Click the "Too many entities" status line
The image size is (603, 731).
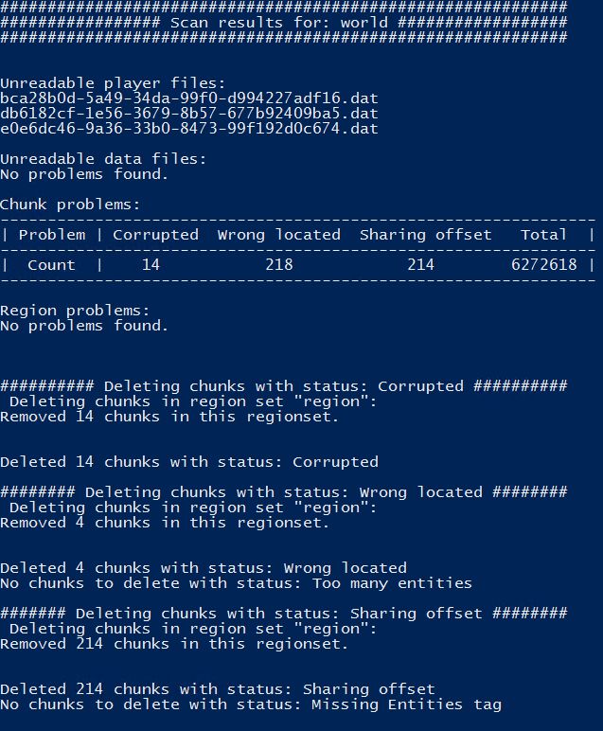236,583
